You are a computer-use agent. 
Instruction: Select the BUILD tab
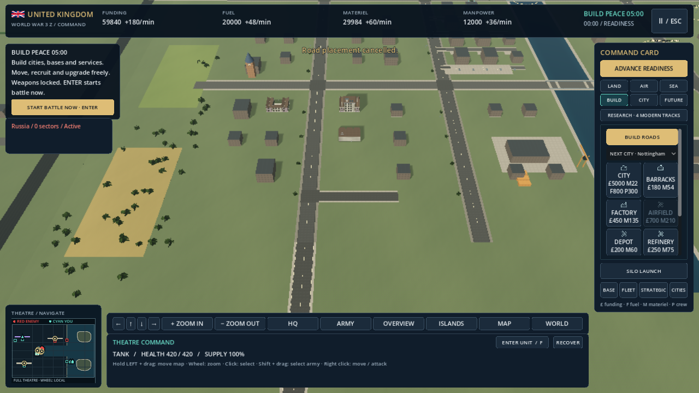coord(614,100)
